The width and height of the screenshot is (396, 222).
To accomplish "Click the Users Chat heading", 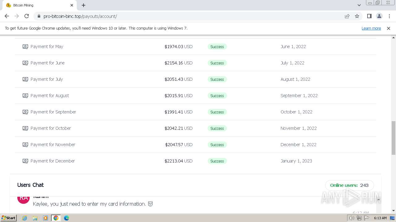I will [30, 185].
